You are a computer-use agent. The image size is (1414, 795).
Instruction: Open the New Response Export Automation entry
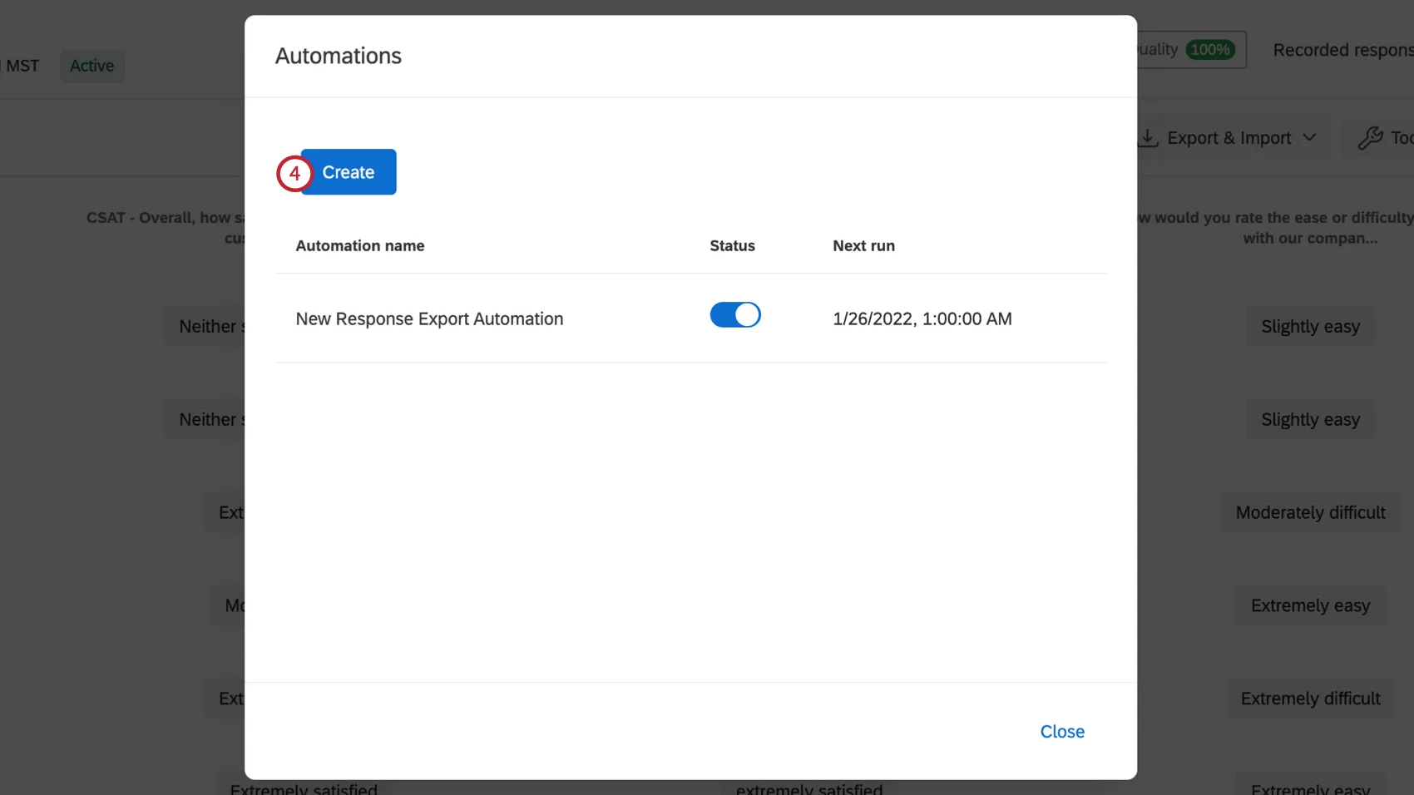tap(429, 318)
